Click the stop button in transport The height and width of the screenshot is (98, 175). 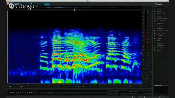pos(25,93)
